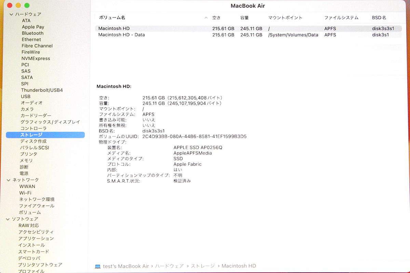Open the Apple Pay sidebar entry
Image resolution: width=410 pixels, height=273 pixels.
[x=33, y=27]
